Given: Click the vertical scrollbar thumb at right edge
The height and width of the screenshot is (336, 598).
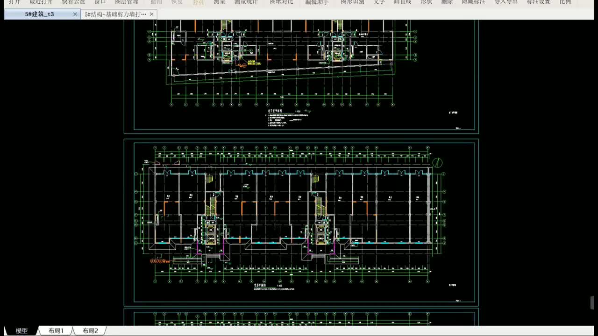Looking at the screenshot, I should [x=593, y=303].
